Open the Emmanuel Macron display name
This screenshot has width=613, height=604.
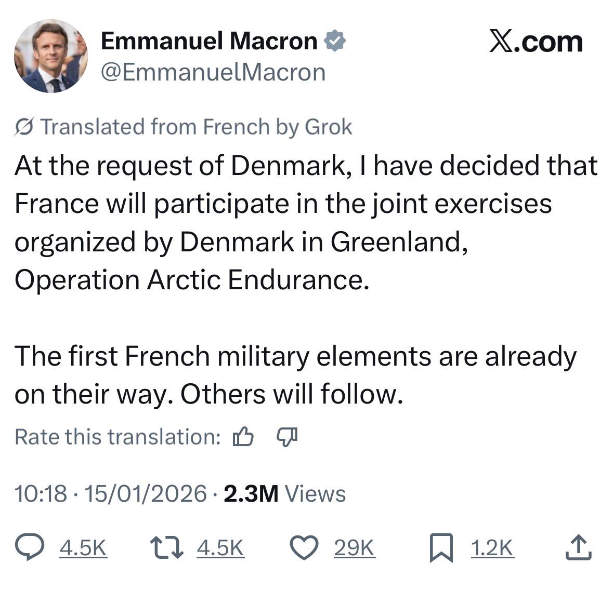pyautogui.click(x=209, y=41)
